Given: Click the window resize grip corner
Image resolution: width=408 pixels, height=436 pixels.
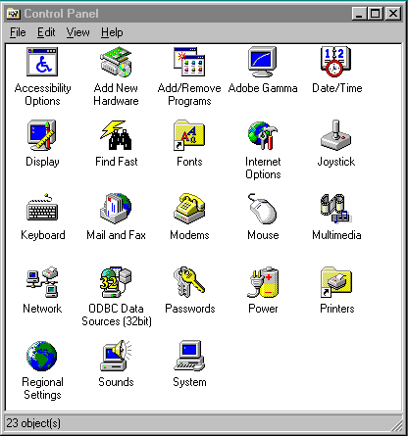Looking at the screenshot, I should pyautogui.click(x=397, y=425).
